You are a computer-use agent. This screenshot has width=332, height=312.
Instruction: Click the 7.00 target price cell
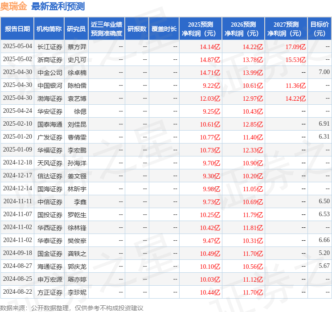(x=324, y=72)
